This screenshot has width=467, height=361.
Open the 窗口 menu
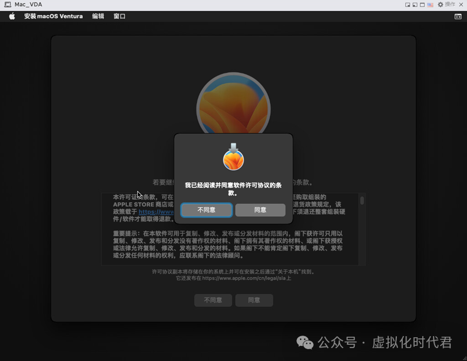119,16
